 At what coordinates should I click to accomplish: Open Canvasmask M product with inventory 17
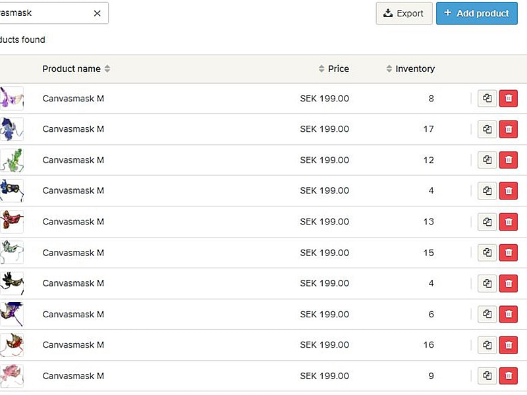[x=73, y=129]
